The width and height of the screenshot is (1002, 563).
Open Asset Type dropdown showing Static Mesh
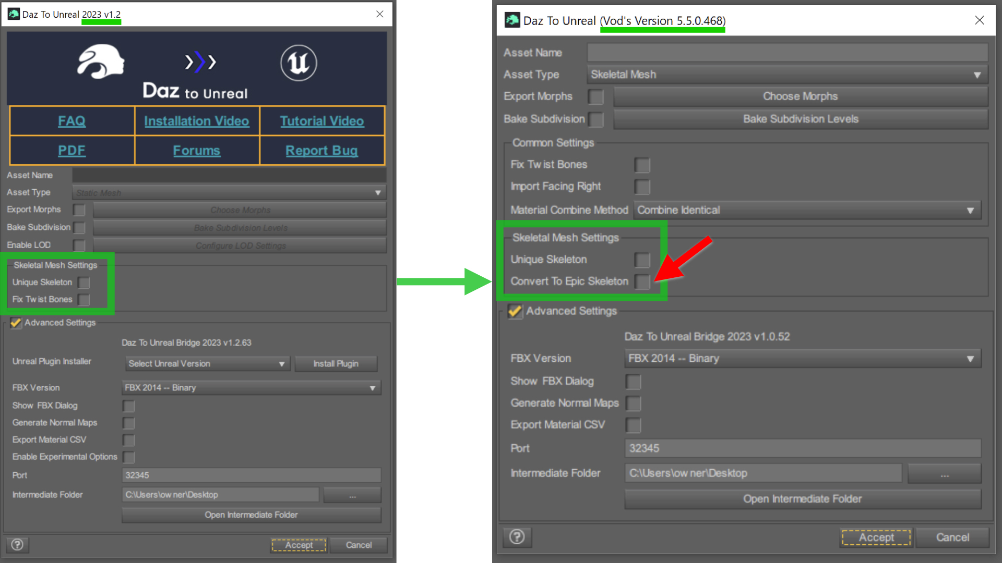(229, 193)
